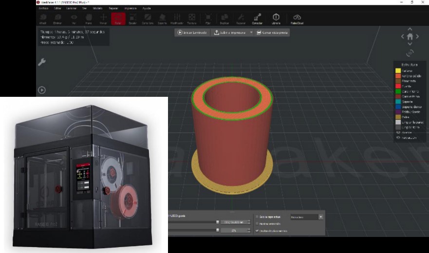Screen dimensions: 429x253
Task: Select the Pan hand tool
Action: point(88,19)
